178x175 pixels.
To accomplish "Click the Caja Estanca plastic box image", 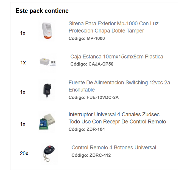I will pyautogui.click(x=48, y=62).
